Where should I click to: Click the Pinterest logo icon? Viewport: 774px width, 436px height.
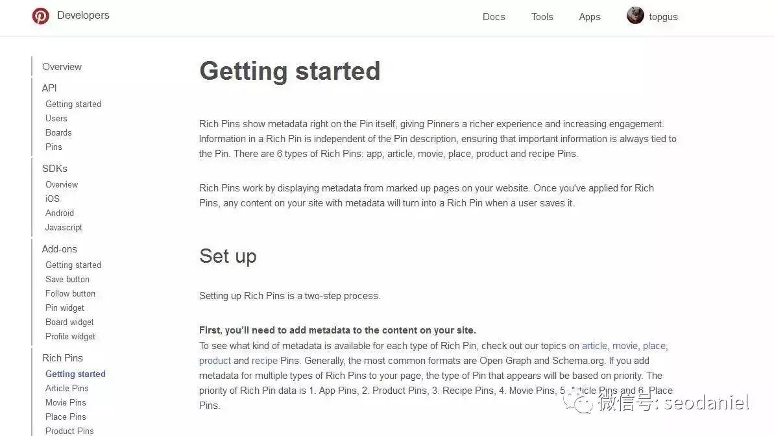pos(40,16)
